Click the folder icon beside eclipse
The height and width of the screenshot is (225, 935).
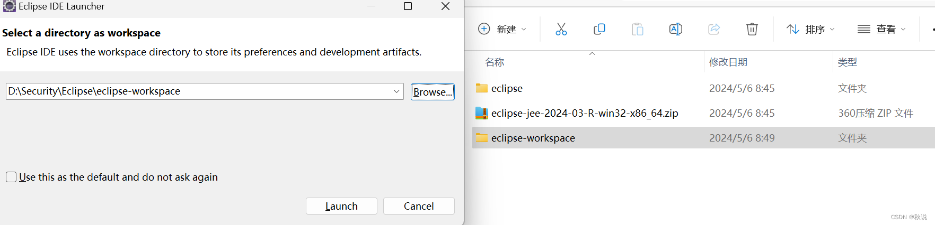coord(481,88)
